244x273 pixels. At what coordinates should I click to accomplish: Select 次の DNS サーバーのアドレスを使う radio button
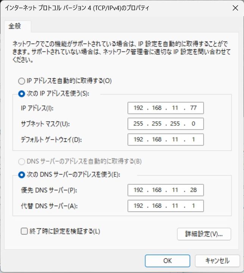click(x=22, y=175)
